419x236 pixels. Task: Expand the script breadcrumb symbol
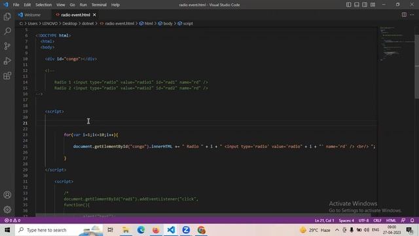pyautogui.click(x=185, y=24)
